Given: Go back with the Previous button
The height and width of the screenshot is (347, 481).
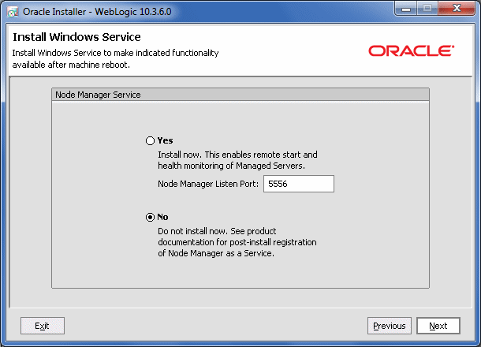Looking at the screenshot, I should (390, 326).
